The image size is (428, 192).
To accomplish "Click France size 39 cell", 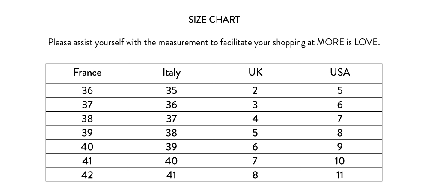I will point(87,133).
